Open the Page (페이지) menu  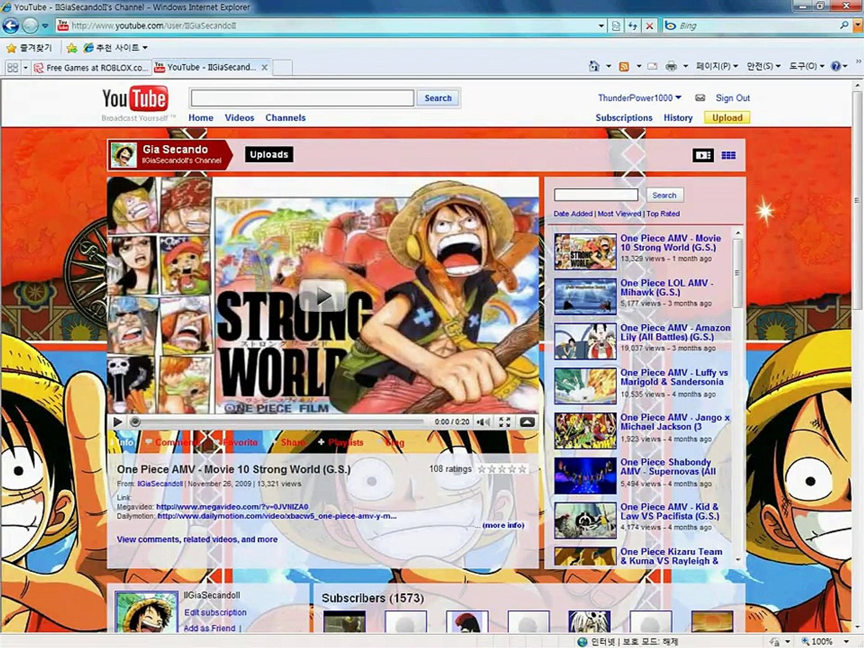point(716,66)
